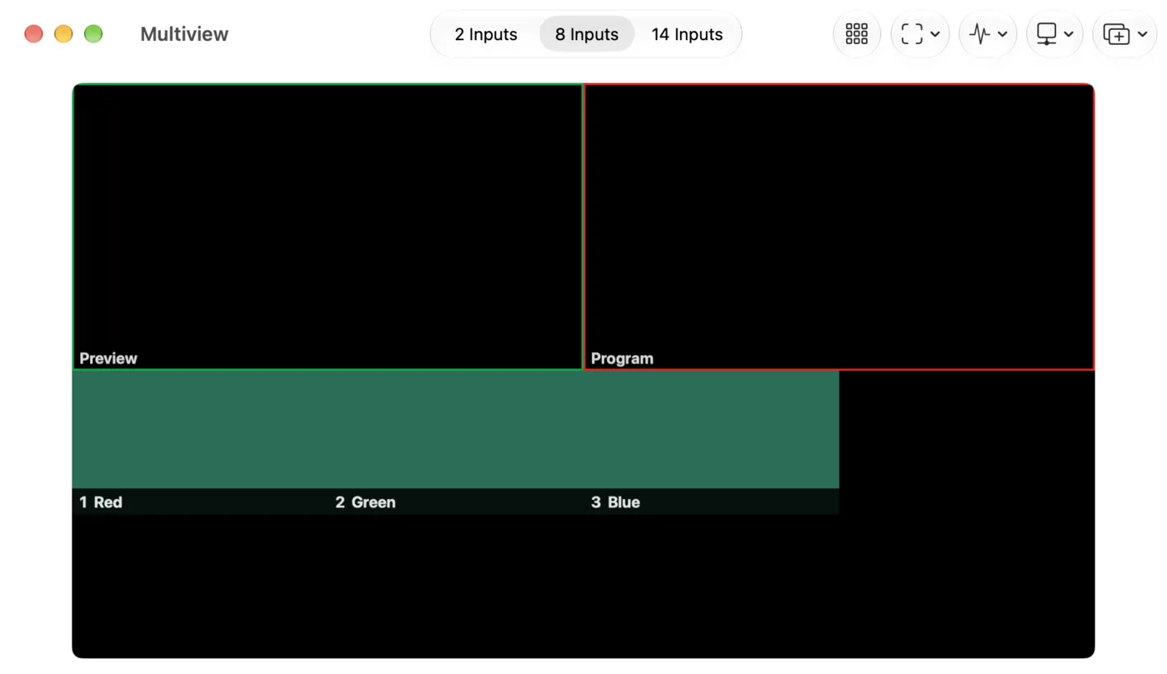This screenshot has width=1167, height=674.
Task: Open the grid layout button in toolbar
Action: click(856, 34)
